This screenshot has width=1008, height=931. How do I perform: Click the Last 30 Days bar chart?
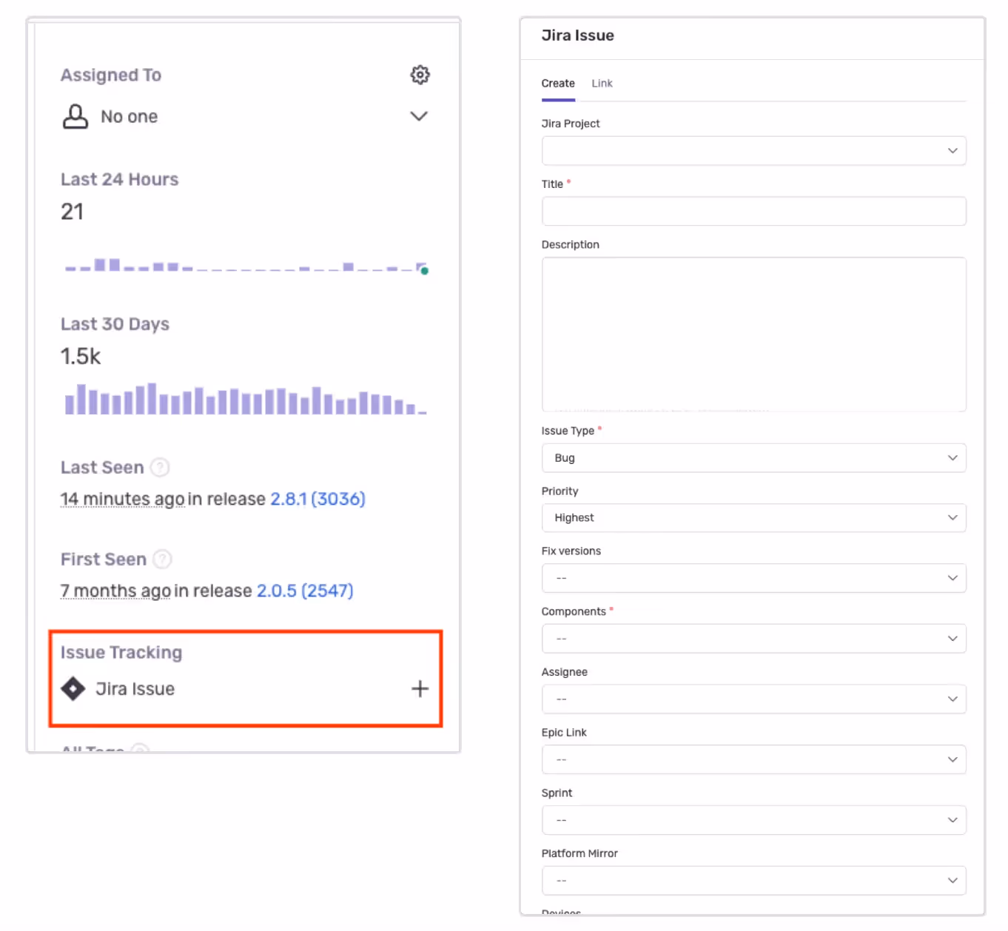click(246, 399)
